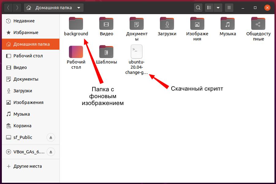The image size is (276, 184).
Task: Open the Шаблоны folder
Action: [106, 52]
